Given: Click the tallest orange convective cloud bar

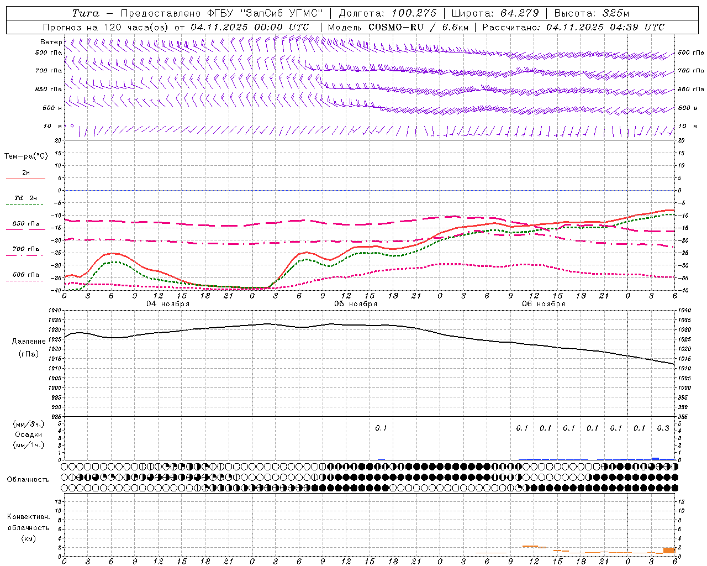Looking at the screenshot, I should click(x=669, y=551).
